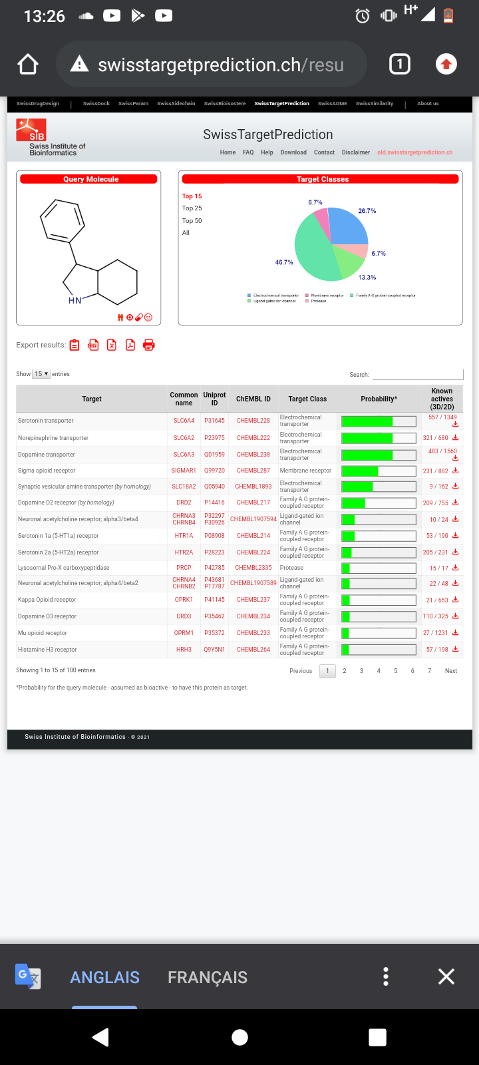This screenshot has height=1065, width=479.
Task: Open the Contact page link
Action: (324, 152)
